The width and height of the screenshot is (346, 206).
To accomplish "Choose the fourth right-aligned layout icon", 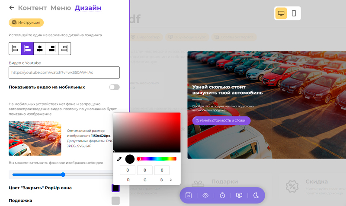I will tap(52, 49).
